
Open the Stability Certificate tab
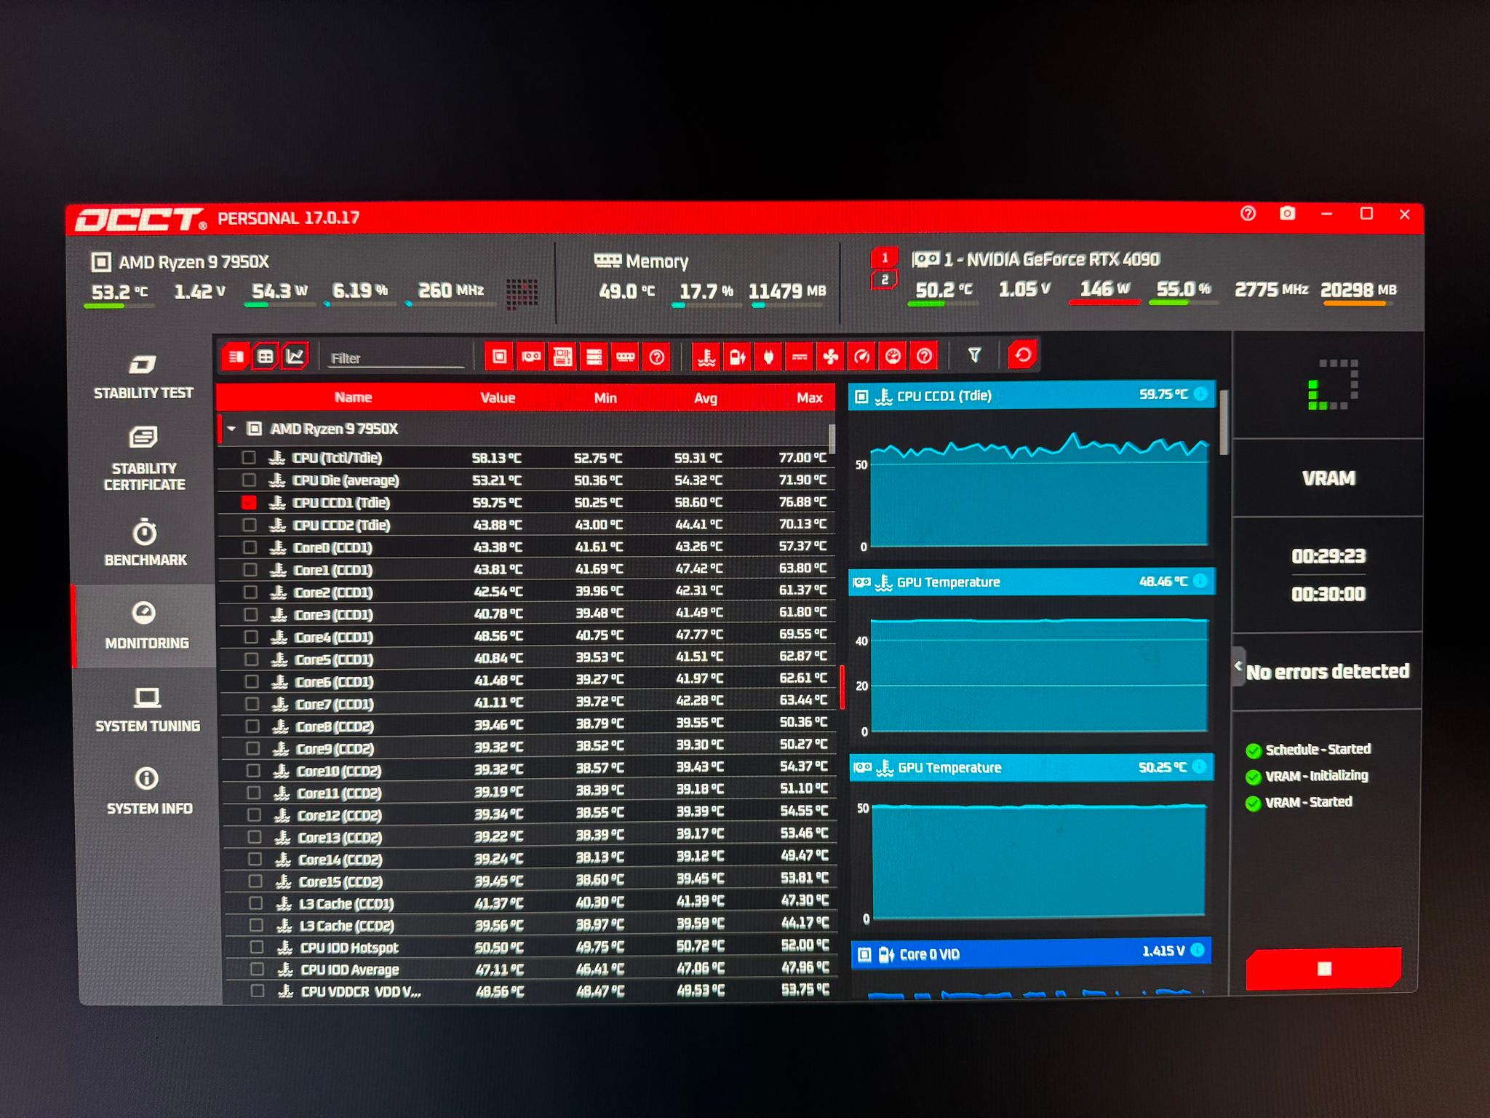(x=144, y=459)
